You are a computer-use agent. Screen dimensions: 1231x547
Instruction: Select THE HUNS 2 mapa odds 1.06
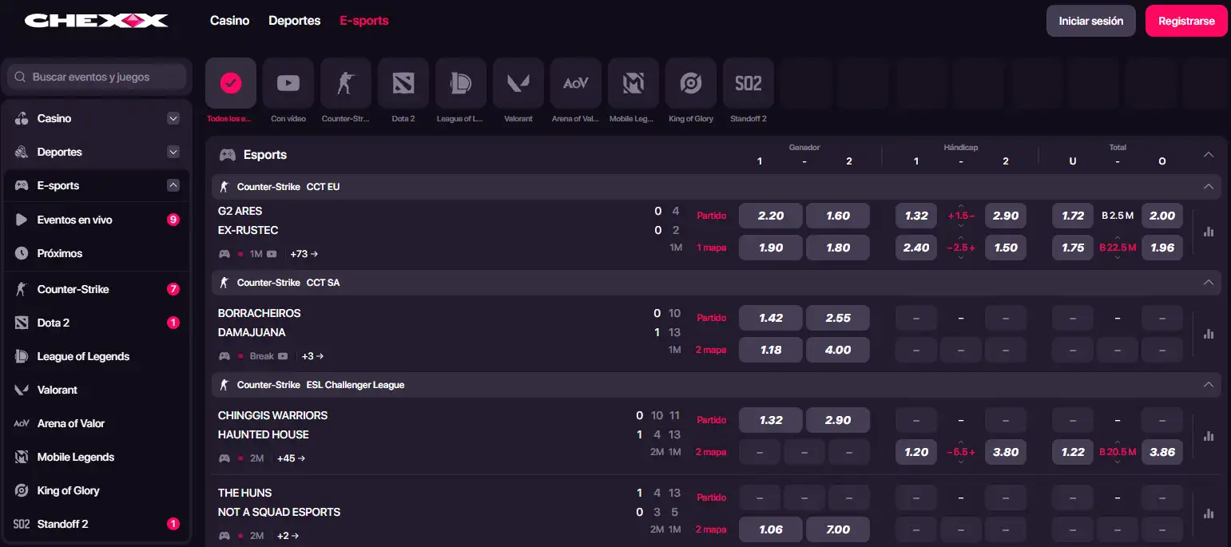pos(771,529)
